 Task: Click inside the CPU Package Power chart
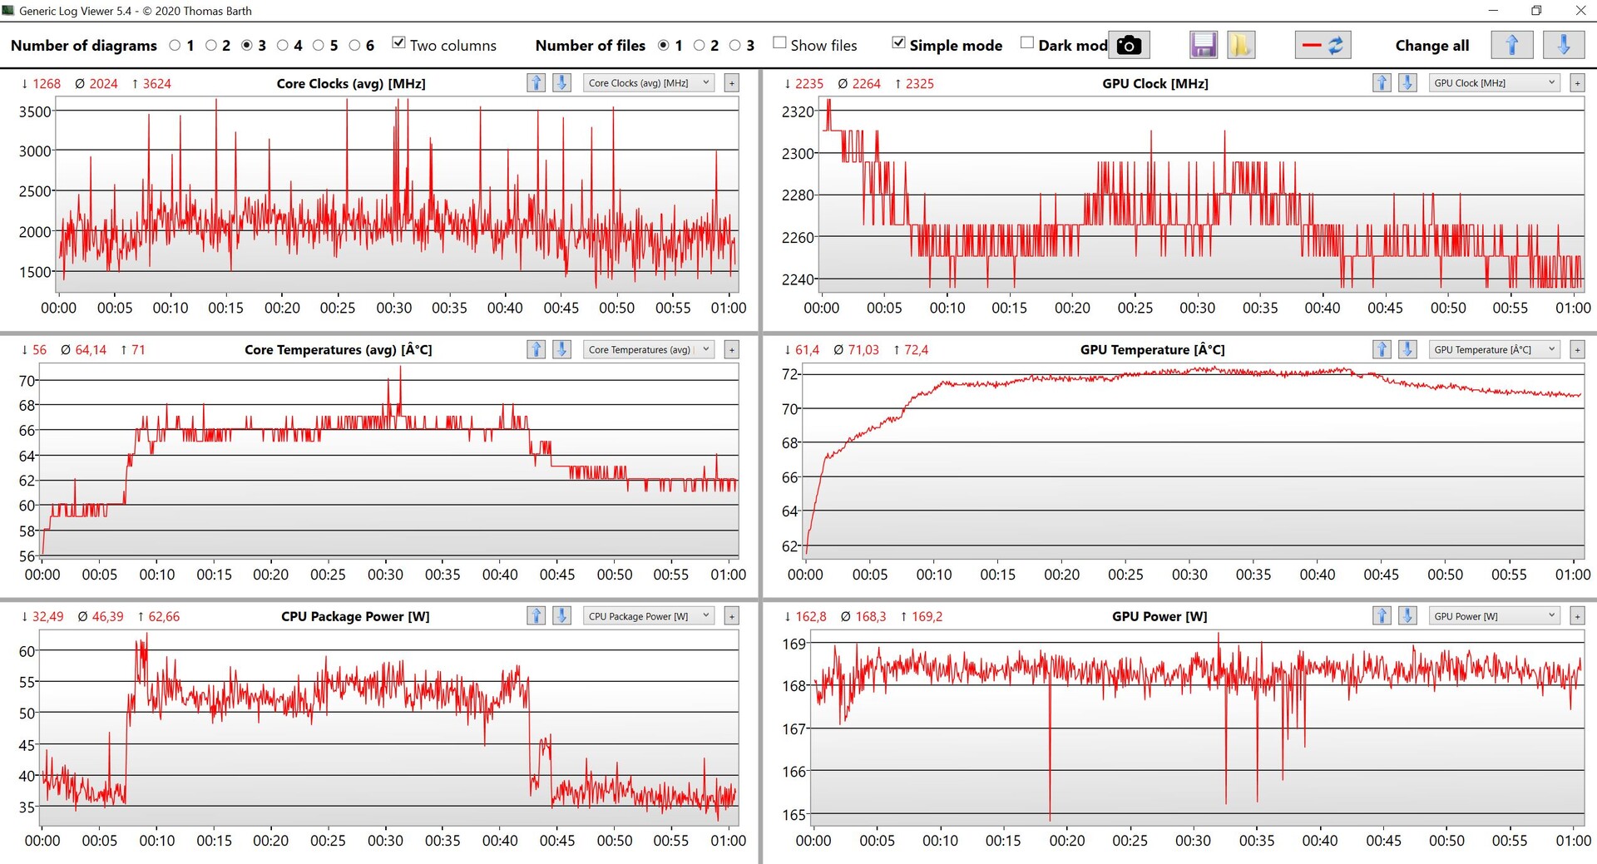(x=389, y=728)
